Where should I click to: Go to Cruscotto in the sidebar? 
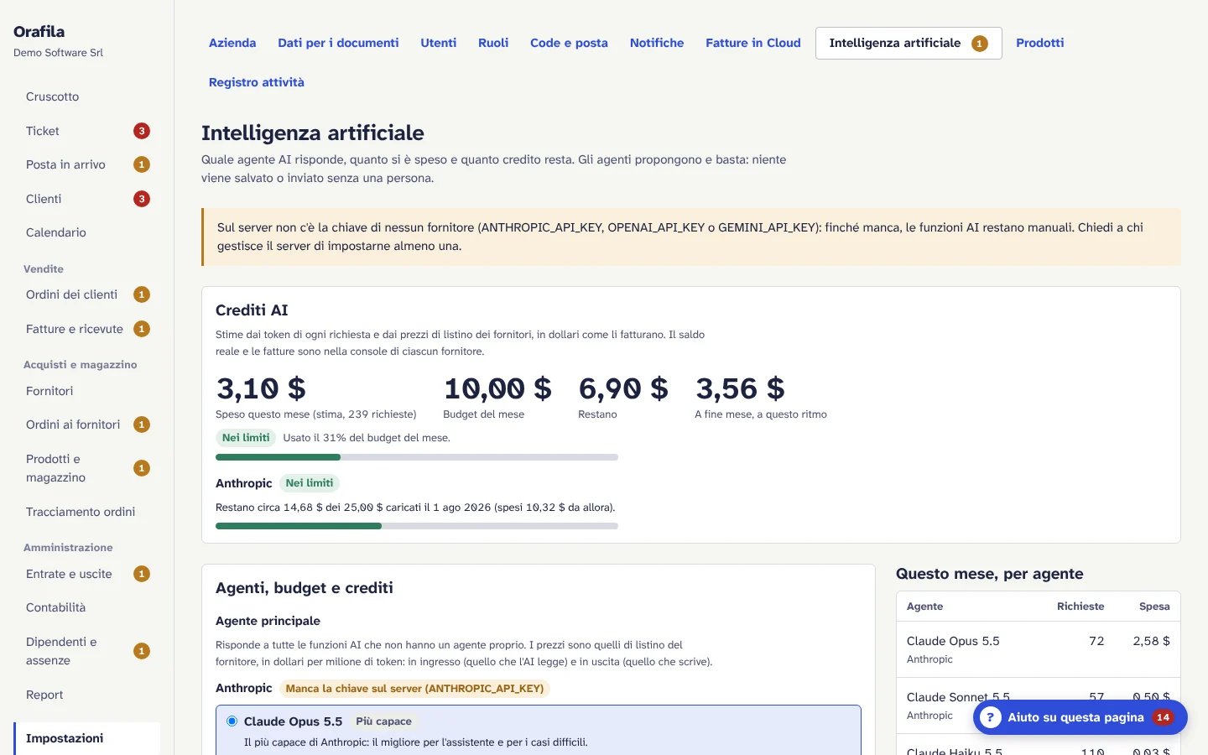[87, 96]
